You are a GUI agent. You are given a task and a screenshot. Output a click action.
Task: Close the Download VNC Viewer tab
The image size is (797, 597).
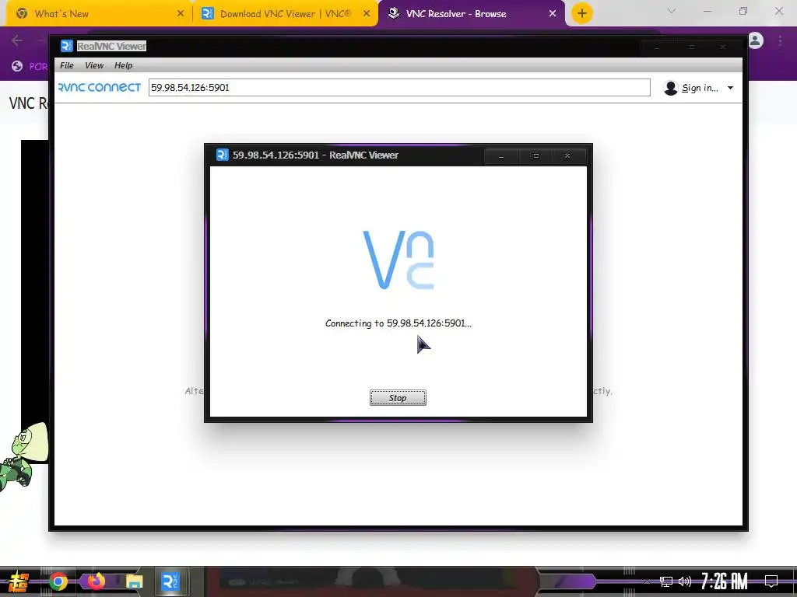[x=367, y=14]
